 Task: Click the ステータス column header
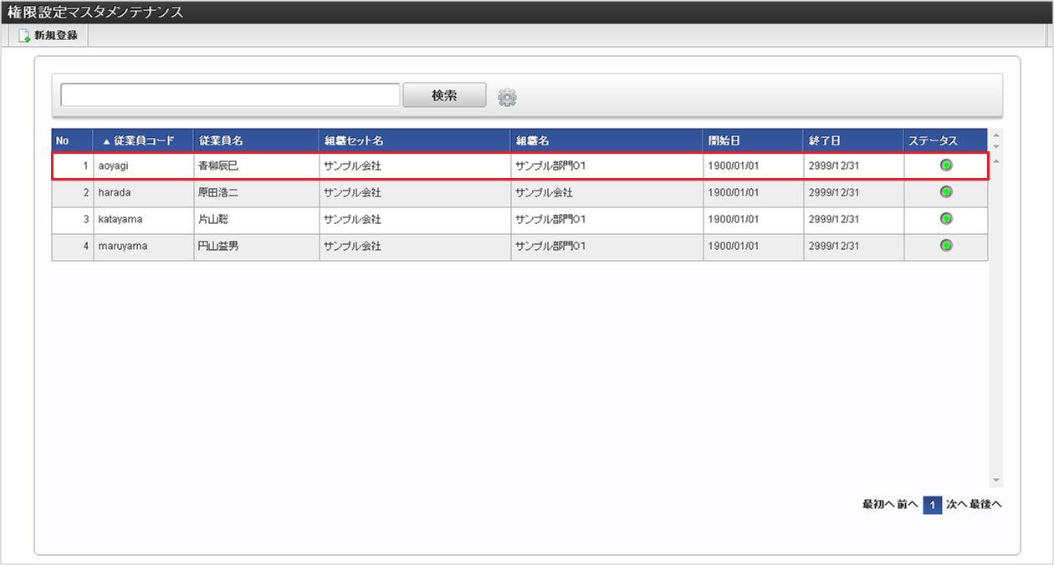(x=946, y=140)
